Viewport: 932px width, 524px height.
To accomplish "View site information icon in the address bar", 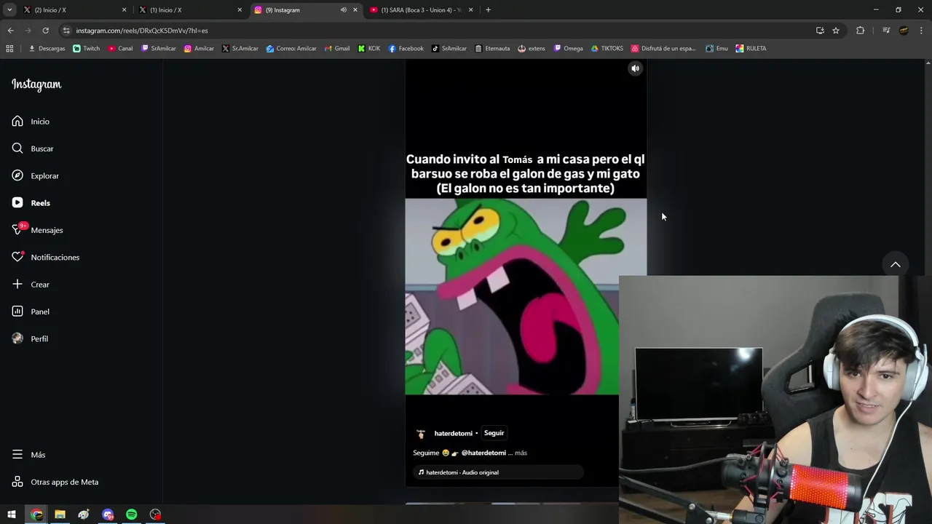I will tap(66, 31).
